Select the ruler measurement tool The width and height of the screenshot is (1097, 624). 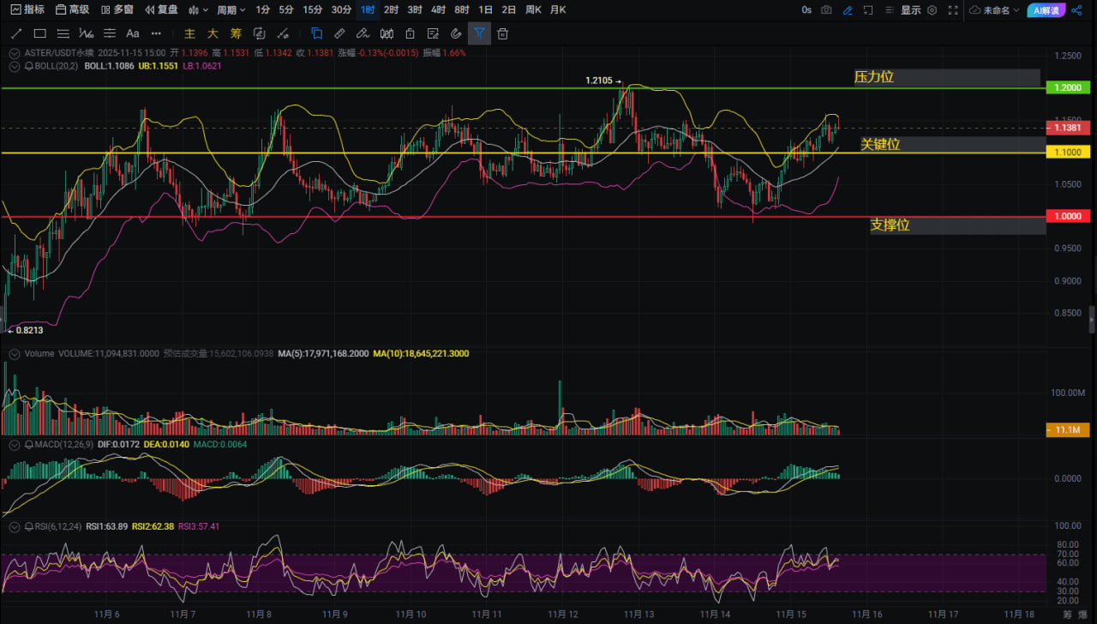(x=339, y=34)
